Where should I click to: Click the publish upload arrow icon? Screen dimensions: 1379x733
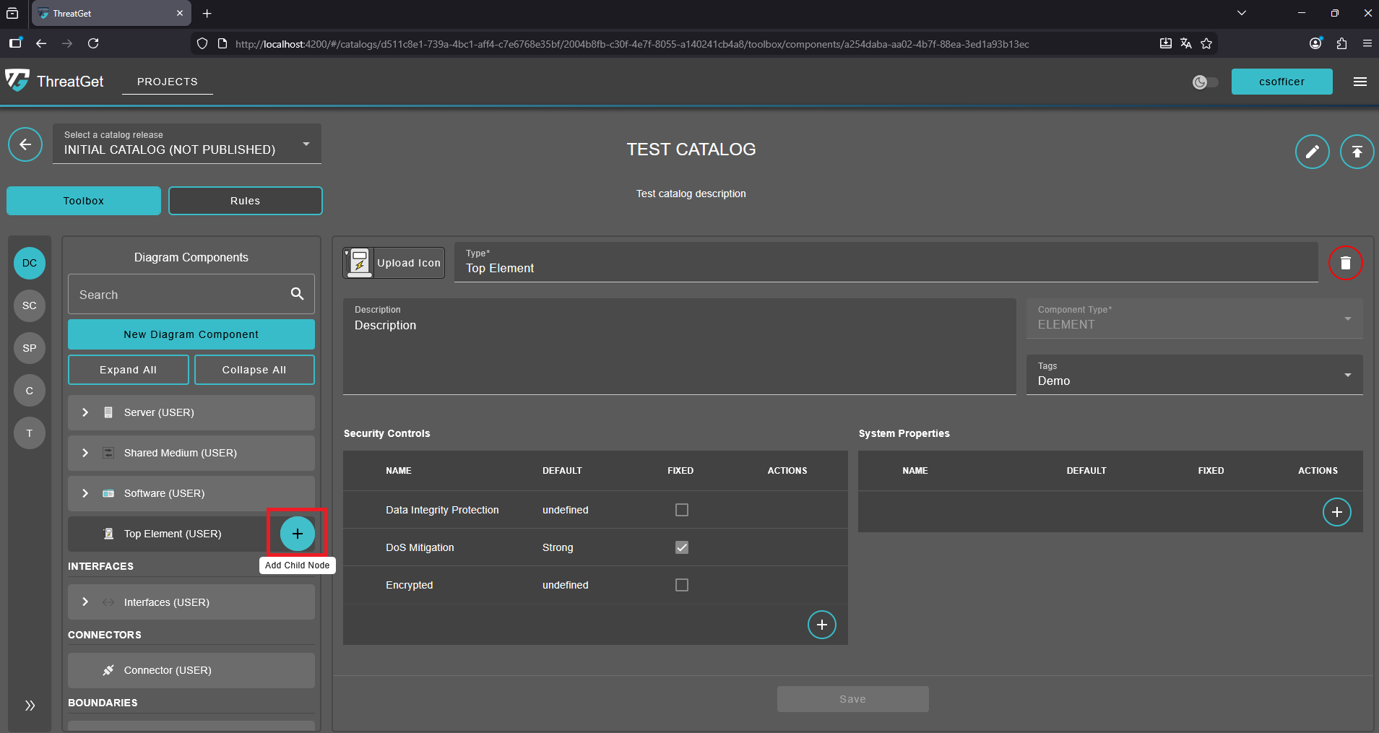1357,152
